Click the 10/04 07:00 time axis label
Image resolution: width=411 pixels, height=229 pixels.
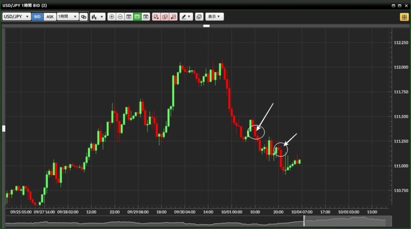(x=302, y=212)
